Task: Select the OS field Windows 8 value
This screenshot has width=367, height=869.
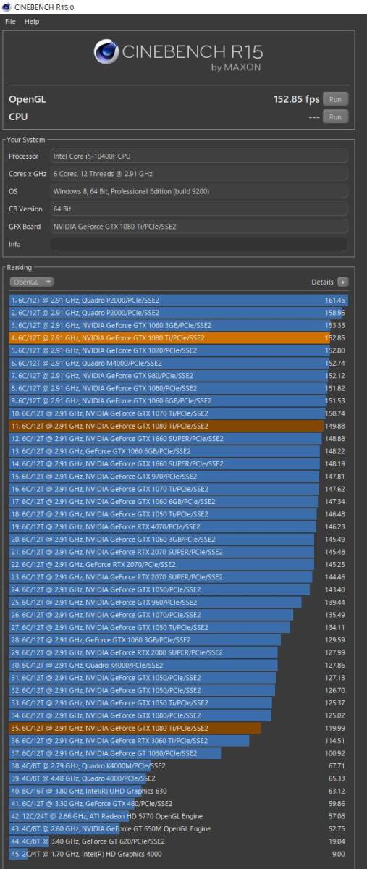Action: coord(199,191)
